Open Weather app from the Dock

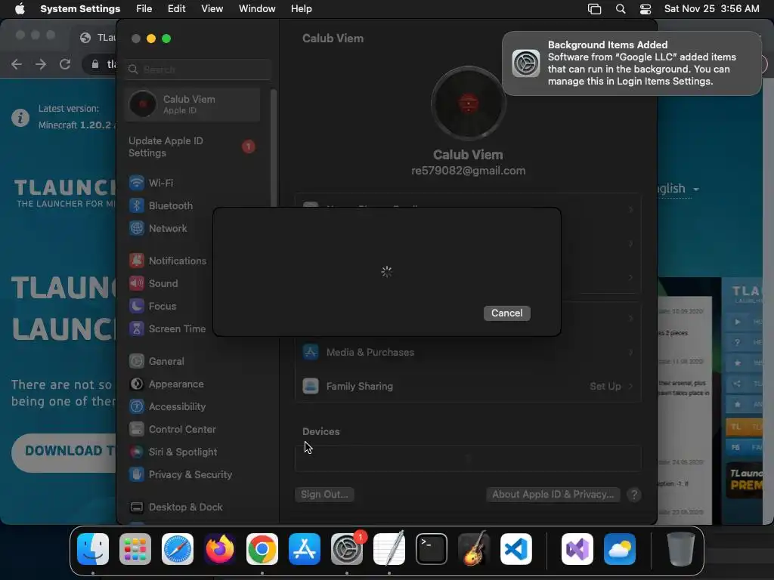(x=620, y=549)
